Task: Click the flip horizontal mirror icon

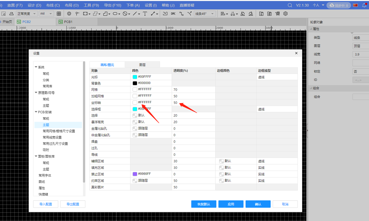Action: pyautogui.click(x=243, y=14)
